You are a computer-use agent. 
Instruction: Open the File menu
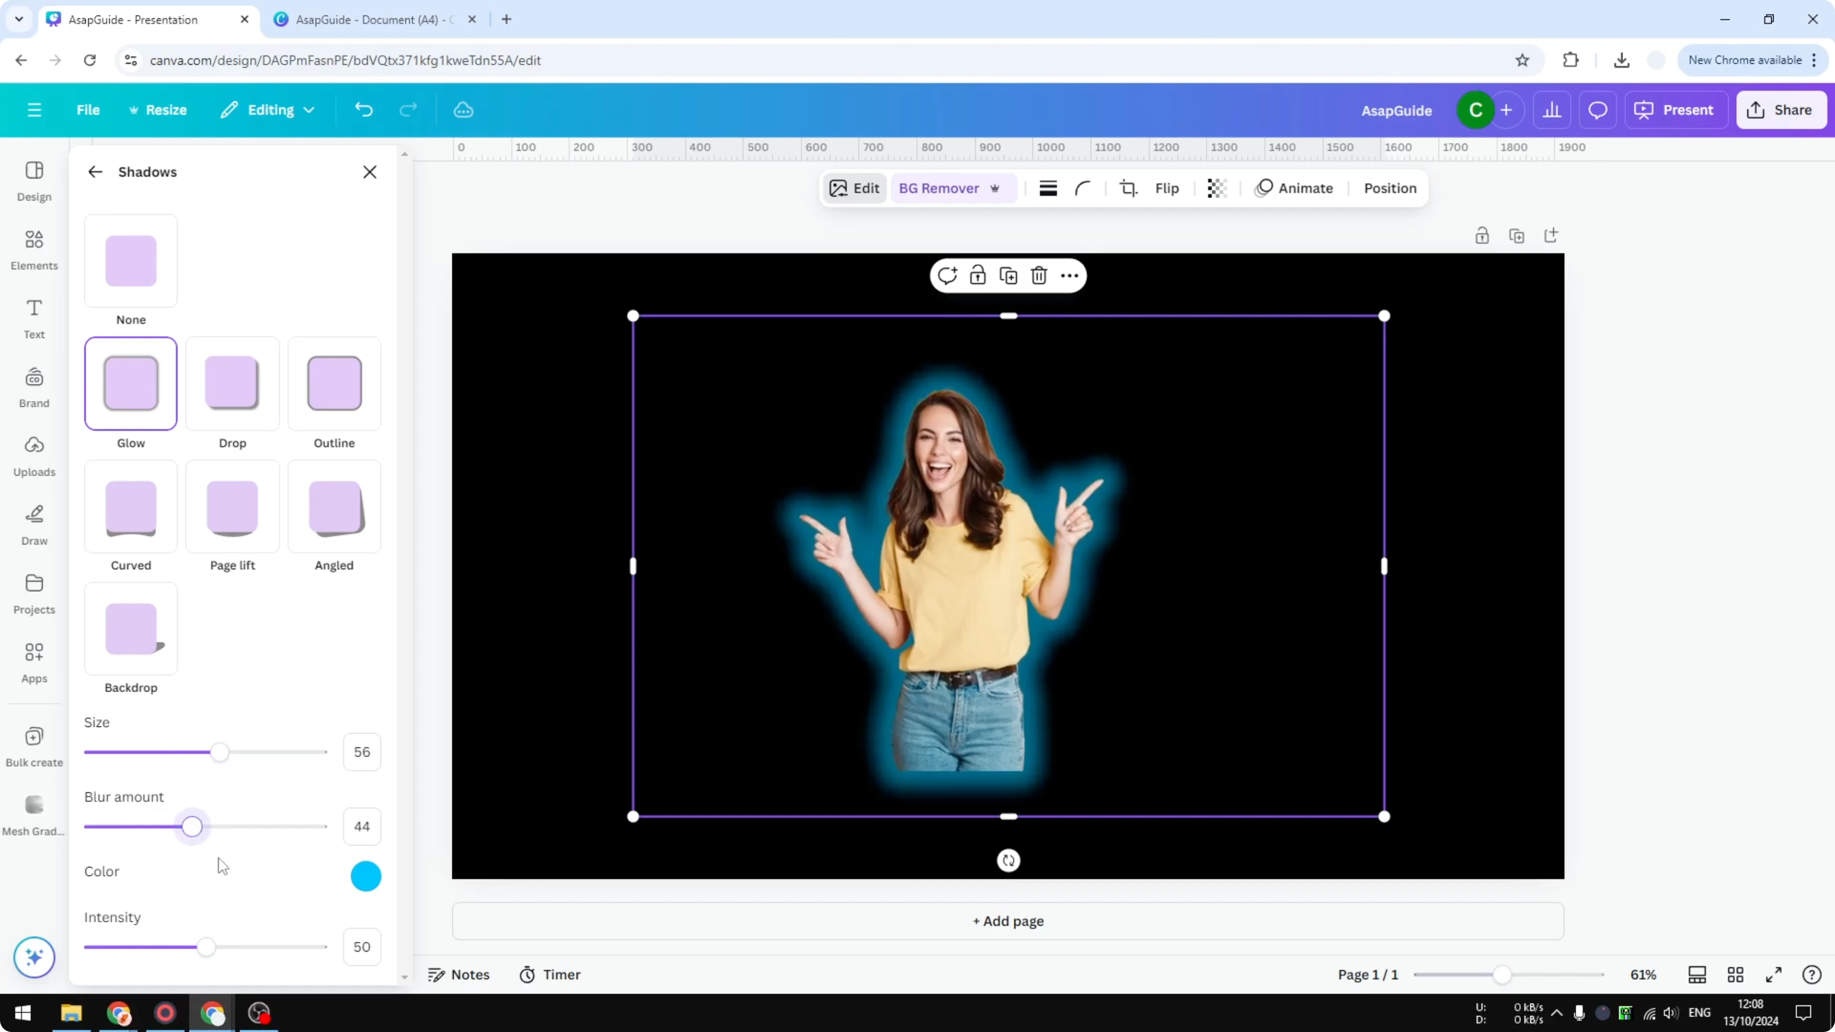coord(88,110)
